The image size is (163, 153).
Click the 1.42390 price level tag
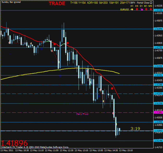[158, 85]
